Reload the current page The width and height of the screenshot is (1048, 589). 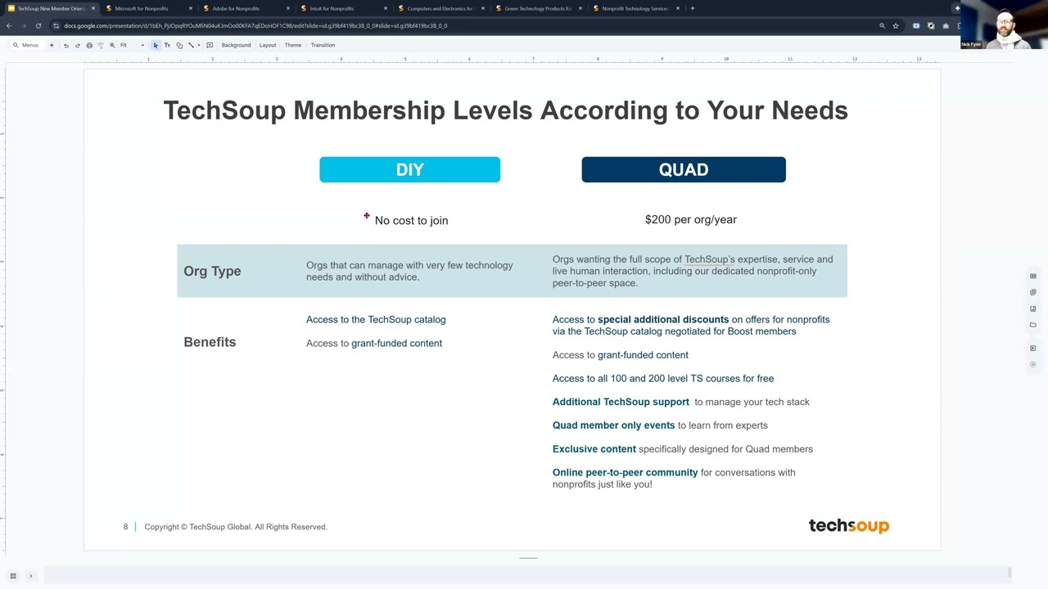pos(38,25)
